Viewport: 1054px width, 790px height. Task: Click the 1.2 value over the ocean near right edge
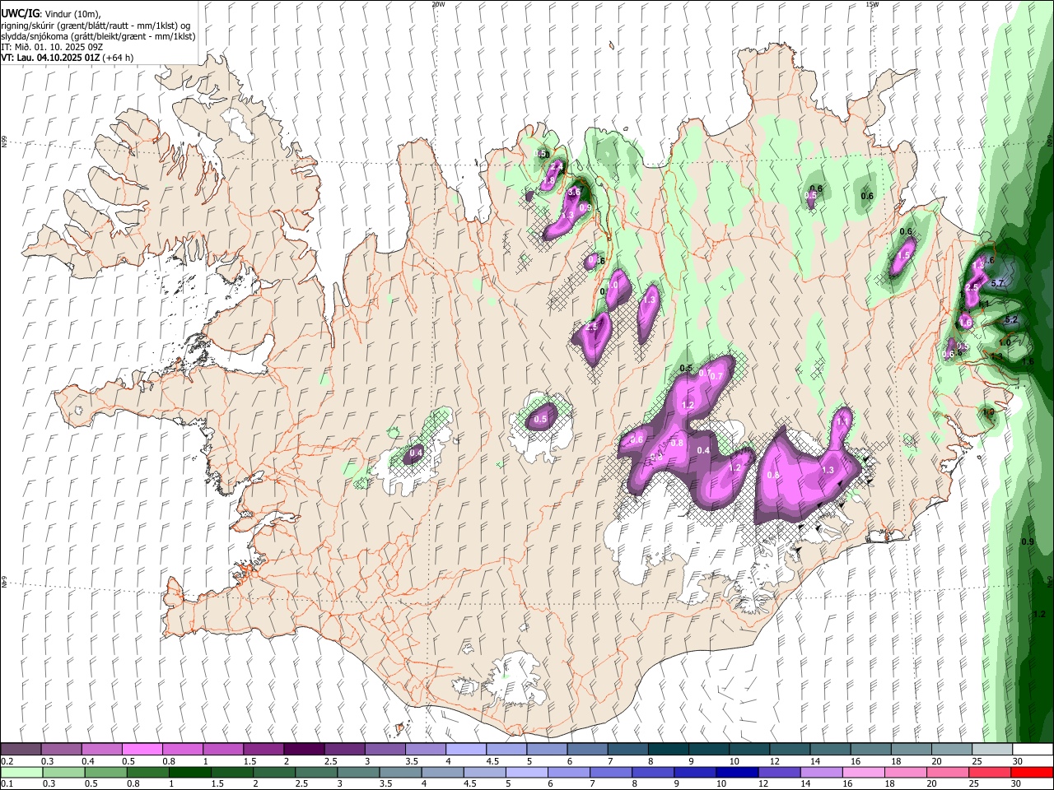point(1038,614)
